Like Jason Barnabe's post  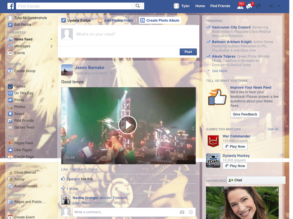pos(64,169)
